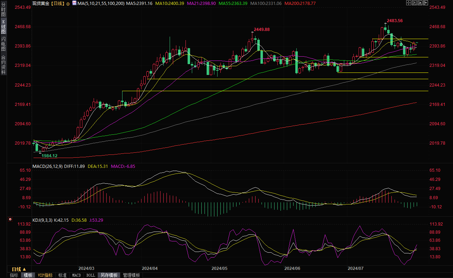Screen dimensions: 453x278
Task: Switch to the BOLL indicator template
Action: [x=90, y=275]
